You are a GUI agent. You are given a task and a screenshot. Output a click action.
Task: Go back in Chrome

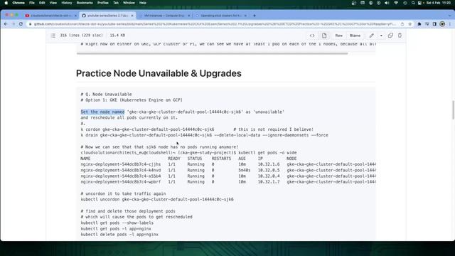click(6, 24)
